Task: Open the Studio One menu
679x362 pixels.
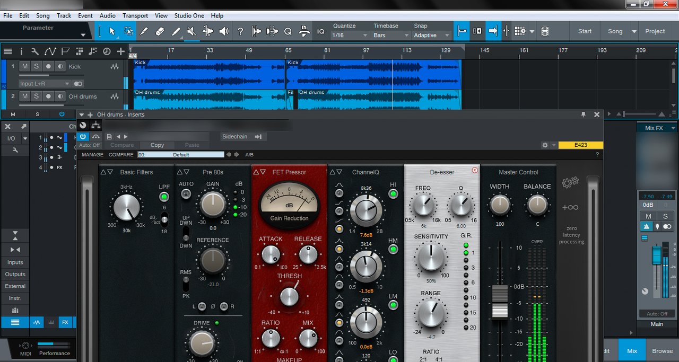Action: (x=190, y=16)
